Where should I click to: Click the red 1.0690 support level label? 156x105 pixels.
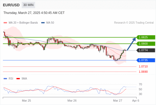point(143,72)
